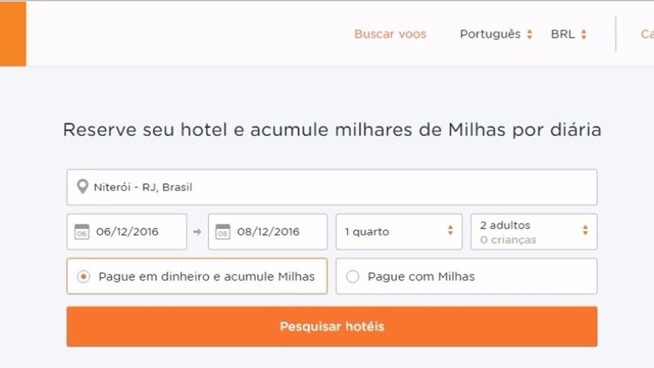The width and height of the screenshot is (654, 368).
Task: Click the check-out calendar icon
Action: (223, 232)
